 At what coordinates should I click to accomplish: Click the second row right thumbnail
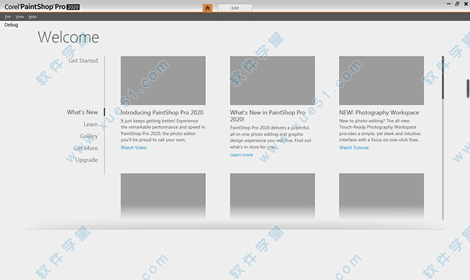point(382,196)
